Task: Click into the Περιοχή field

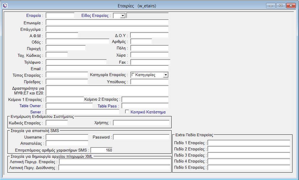Action: pyautogui.click(x=66, y=48)
